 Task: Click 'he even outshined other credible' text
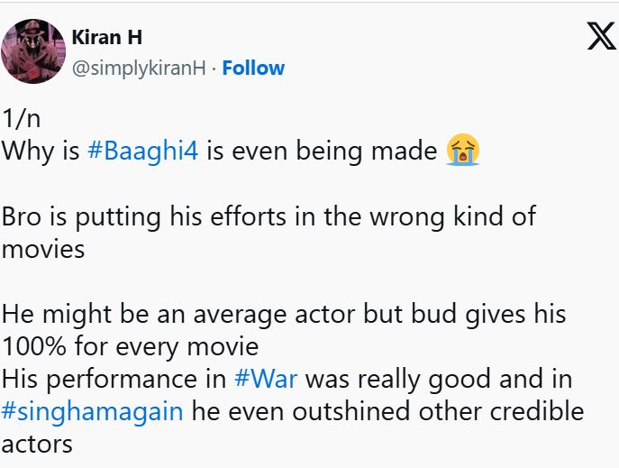pyautogui.click(x=387, y=412)
